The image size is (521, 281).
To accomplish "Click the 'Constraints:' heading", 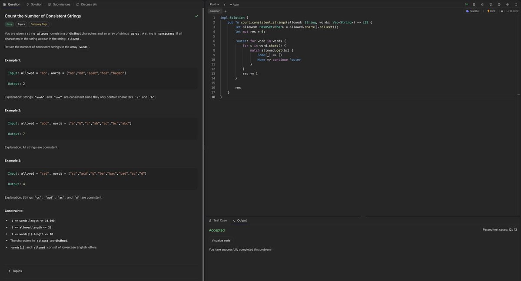I will click(x=14, y=211).
